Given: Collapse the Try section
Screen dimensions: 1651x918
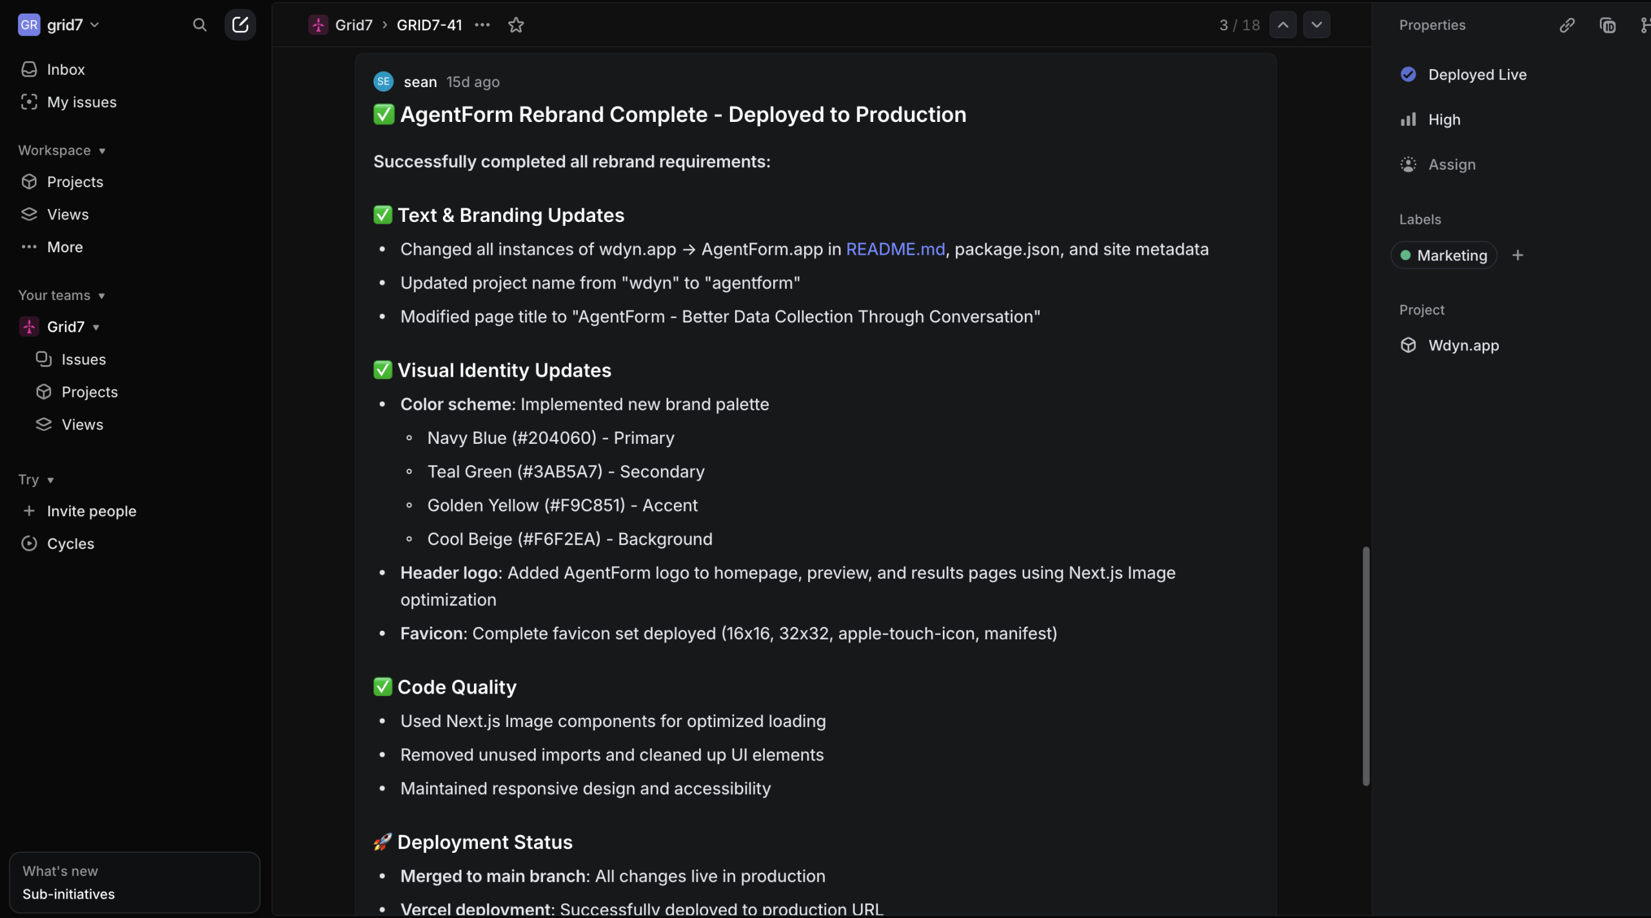Looking at the screenshot, I should pos(36,479).
